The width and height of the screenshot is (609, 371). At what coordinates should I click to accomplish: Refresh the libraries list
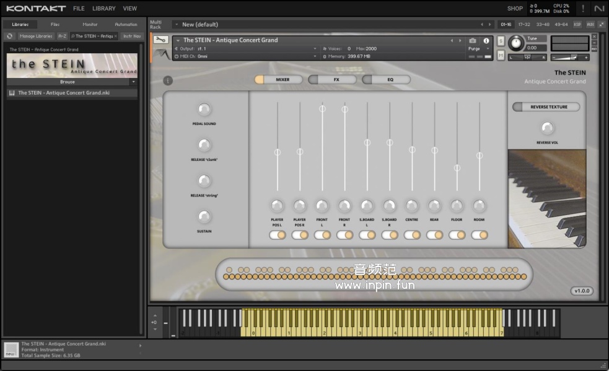10,36
